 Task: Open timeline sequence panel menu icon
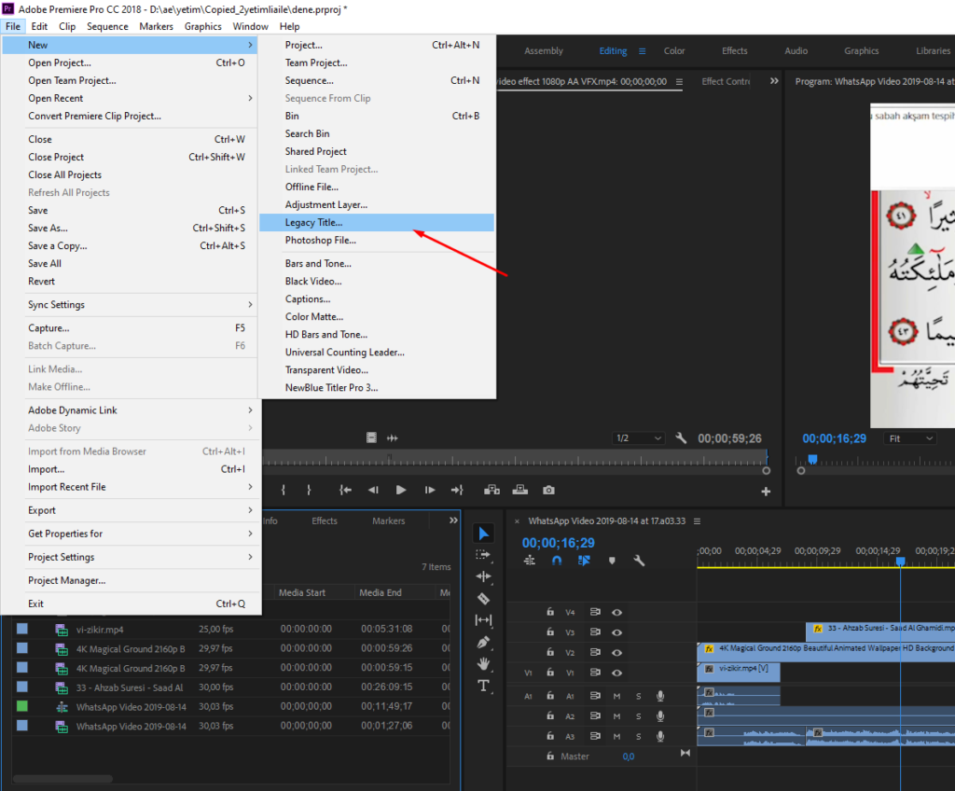coord(698,521)
